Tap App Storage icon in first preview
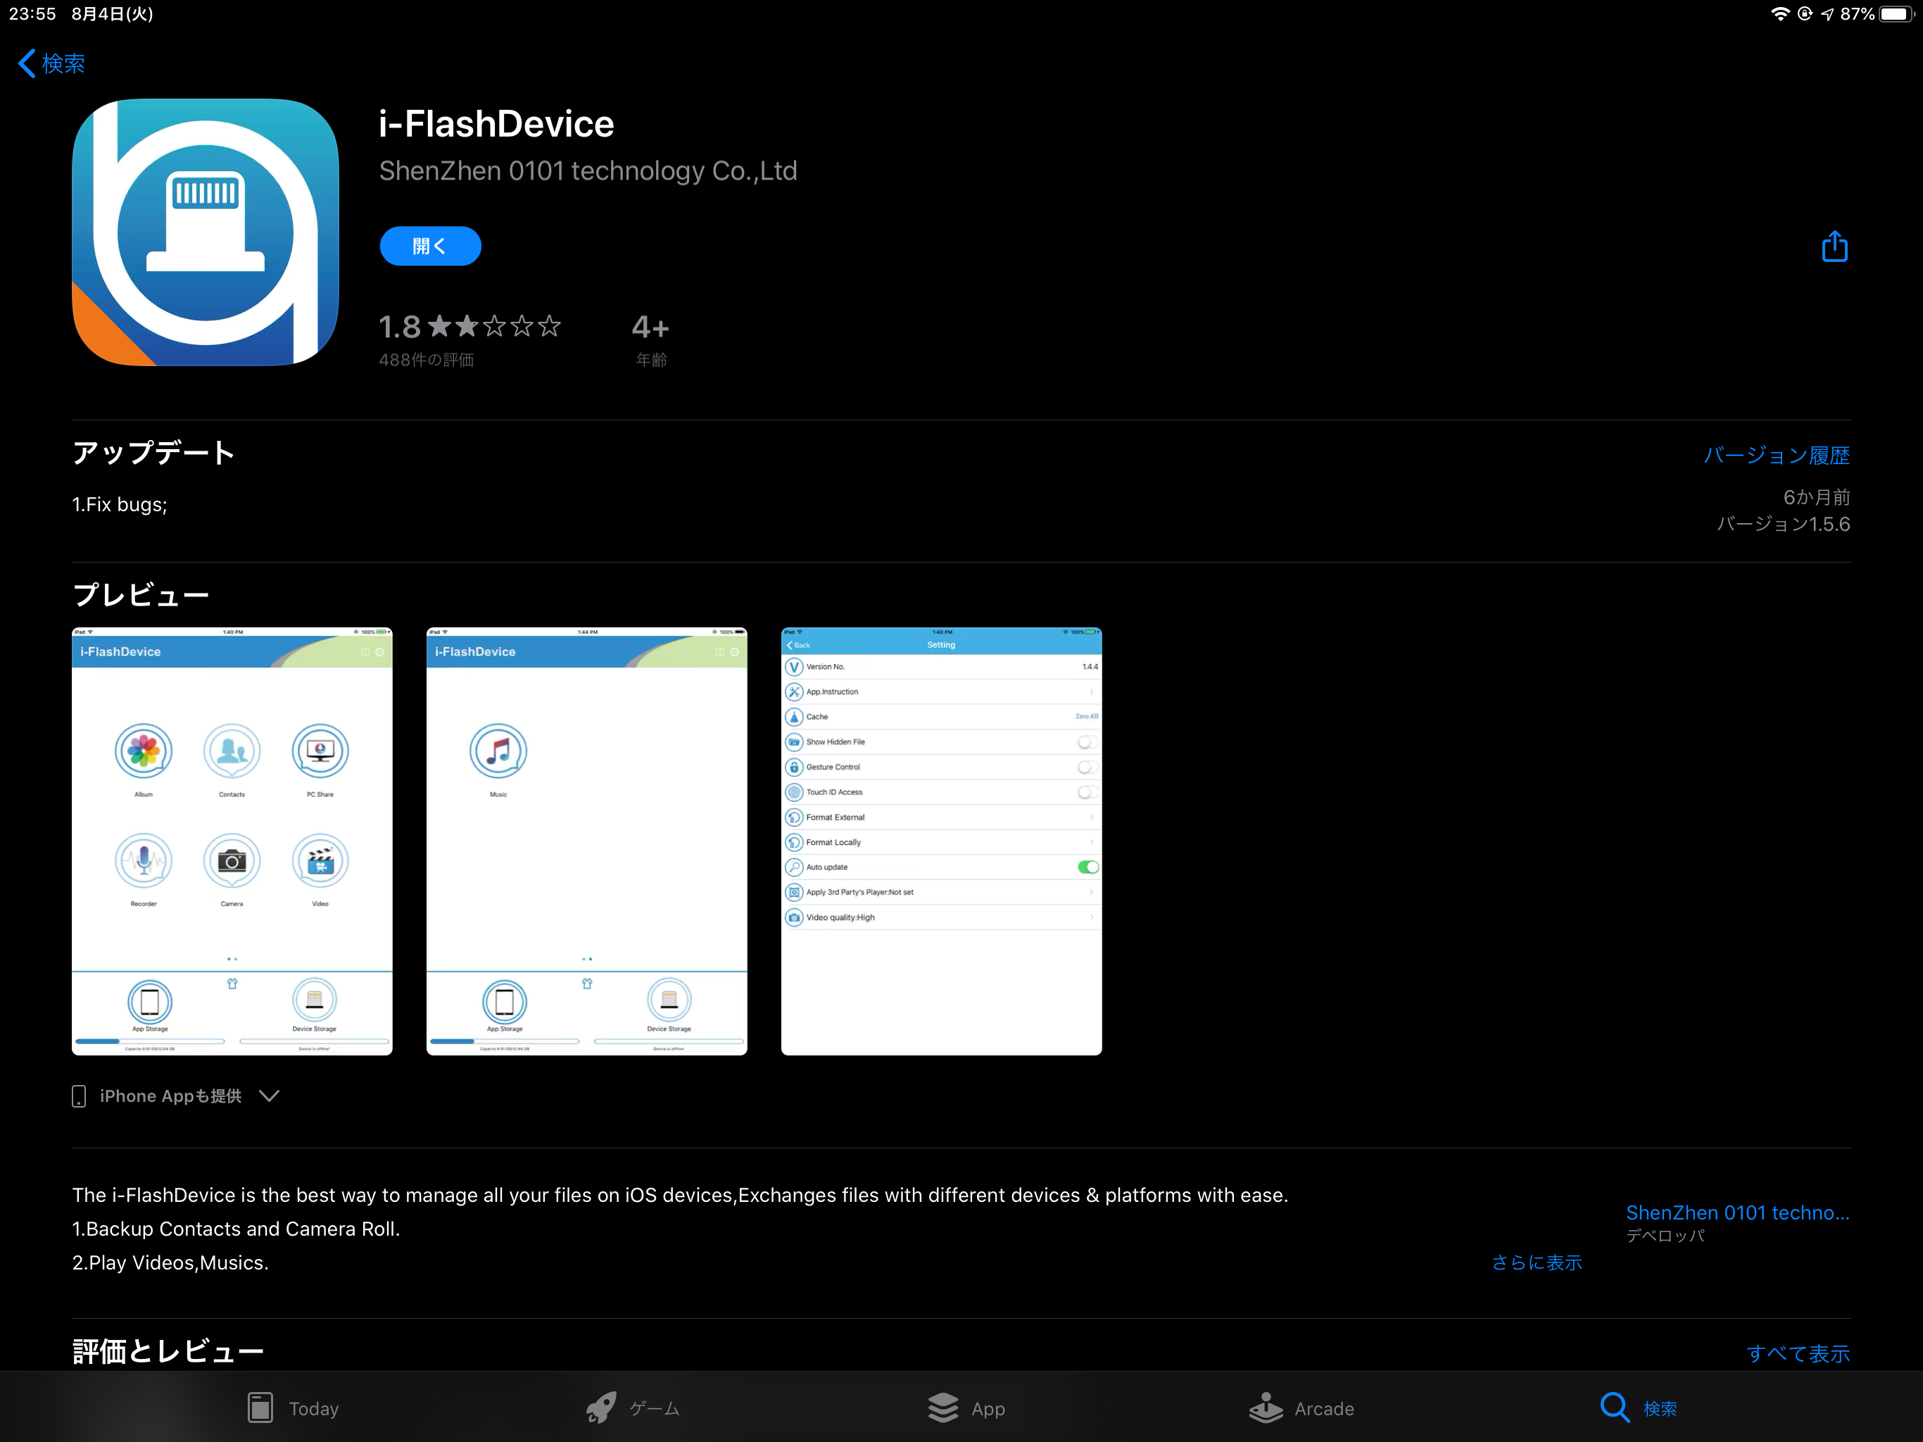1923x1442 pixels. point(149,1001)
